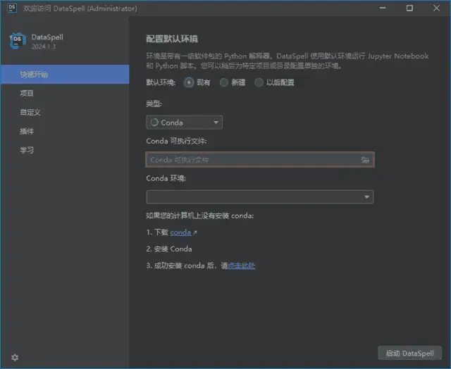Click the DataSpell logo in the sidebar
This screenshot has height=369, width=451.
(x=18, y=41)
